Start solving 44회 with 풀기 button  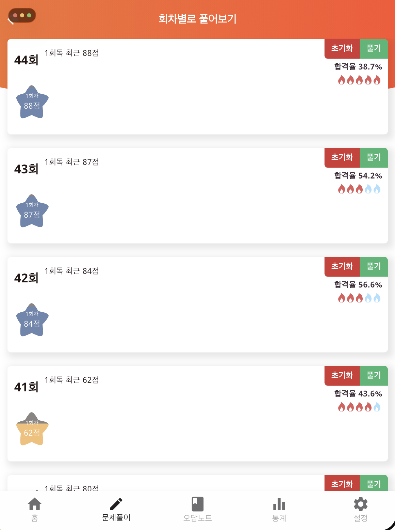[374, 49]
